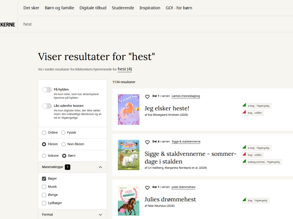Image resolution: width=293 pixels, height=219 pixels.
Task: Click the library logo at top left
Action: 8,25
